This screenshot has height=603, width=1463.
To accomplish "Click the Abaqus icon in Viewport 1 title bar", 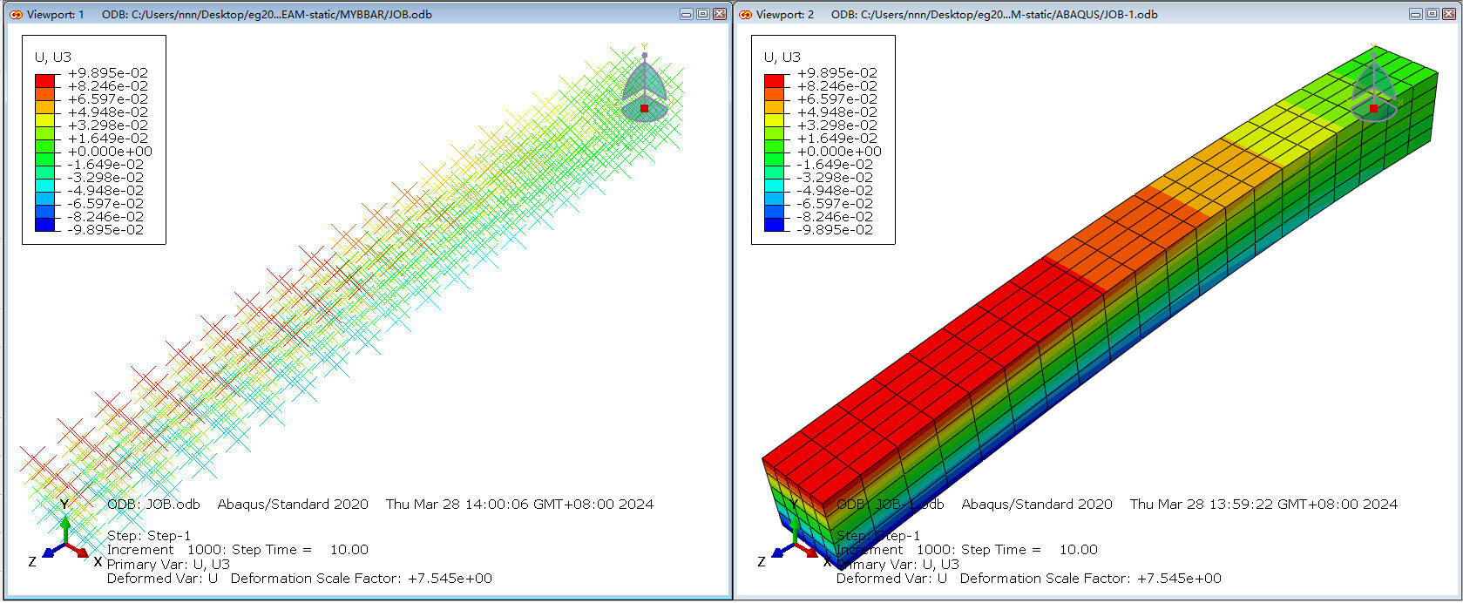I will [x=15, y=14].
